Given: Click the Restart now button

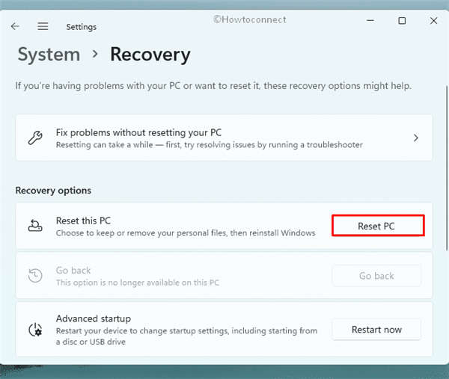Looking at the screenshot, I should (376, 329).
